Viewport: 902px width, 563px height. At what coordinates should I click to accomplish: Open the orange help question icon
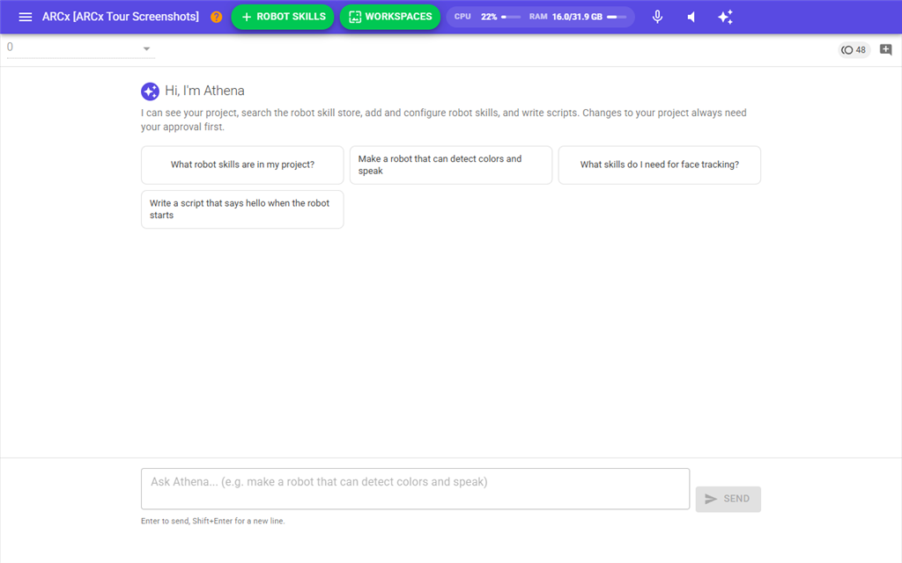point(217,18)
